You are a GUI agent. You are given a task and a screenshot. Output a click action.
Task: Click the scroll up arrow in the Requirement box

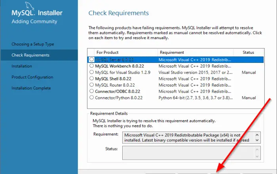pyautogui.click(x=257, y=135)
